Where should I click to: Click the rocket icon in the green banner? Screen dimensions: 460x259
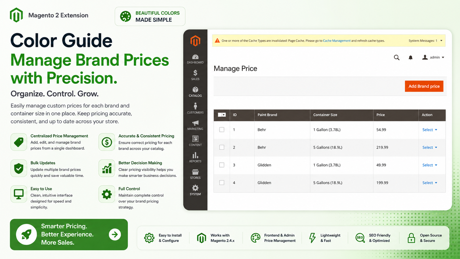[26, 235]
